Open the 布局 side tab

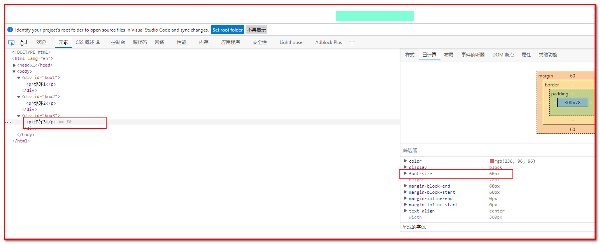449,55
